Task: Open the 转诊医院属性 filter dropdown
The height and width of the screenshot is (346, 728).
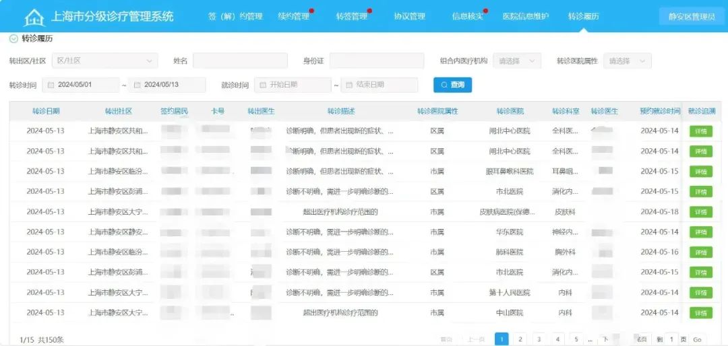Action: tap(627, 61)
